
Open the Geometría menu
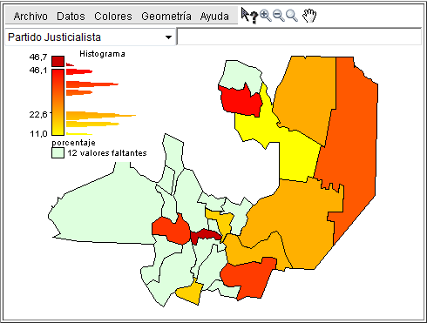pyautogui.click(x=166, y=17)
